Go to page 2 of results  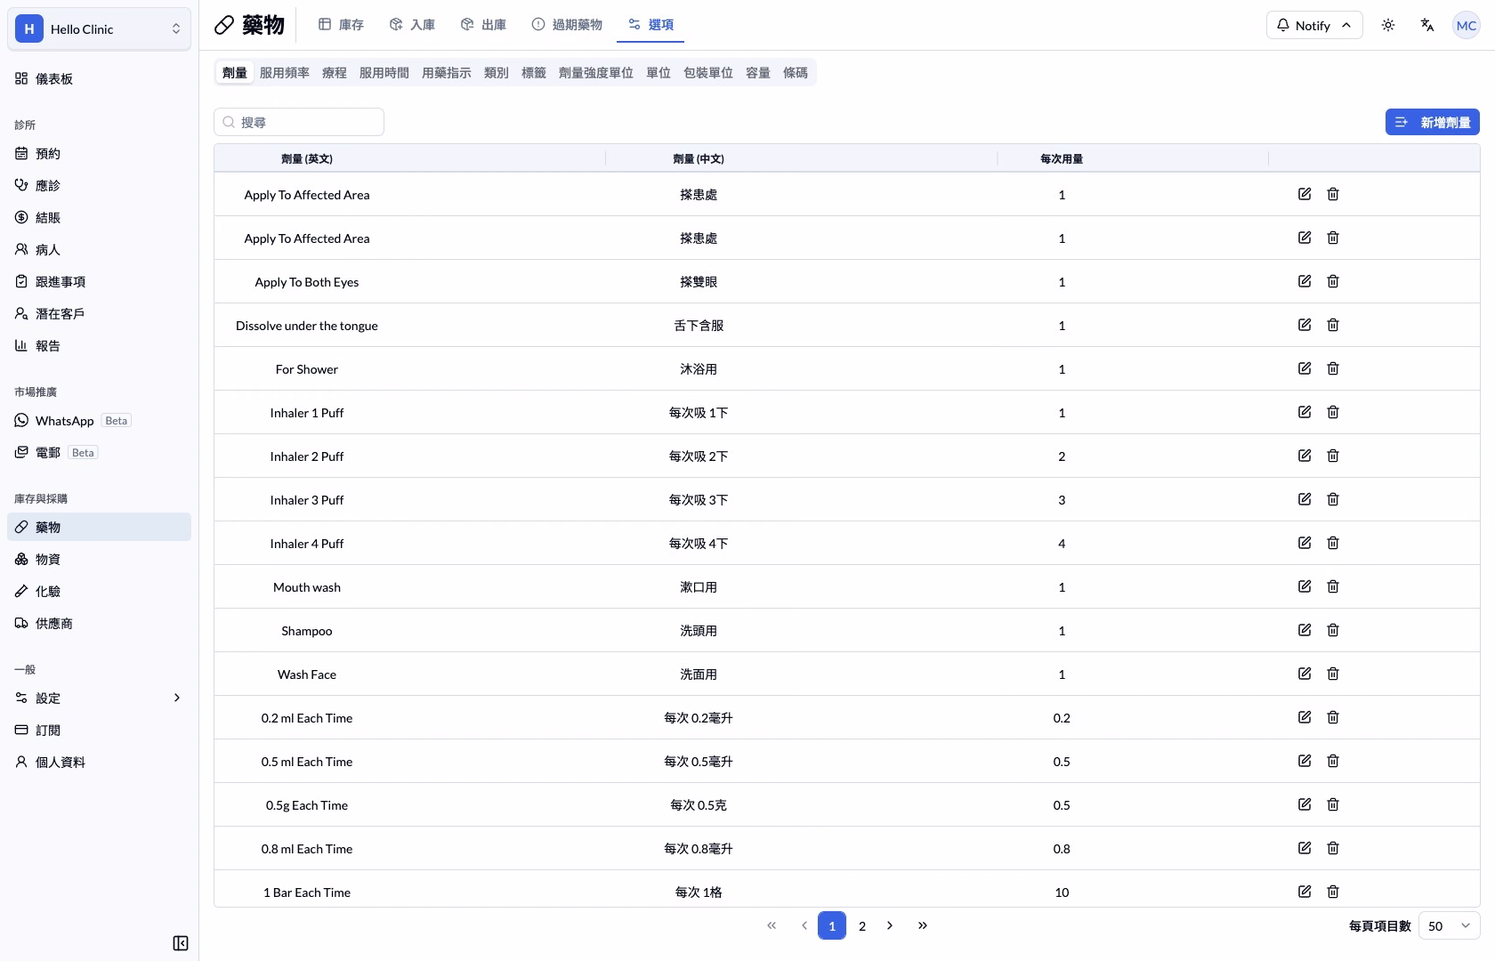[862, 926]
